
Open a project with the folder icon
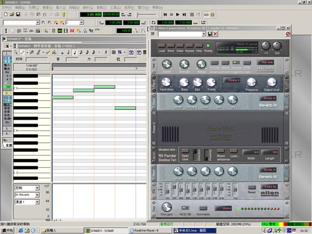pyautogui.click(x=12, y=15)
